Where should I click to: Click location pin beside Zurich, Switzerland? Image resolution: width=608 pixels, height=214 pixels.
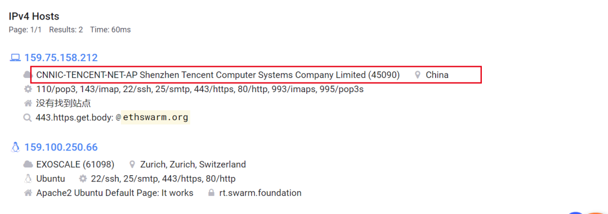[x=132, y=164]
